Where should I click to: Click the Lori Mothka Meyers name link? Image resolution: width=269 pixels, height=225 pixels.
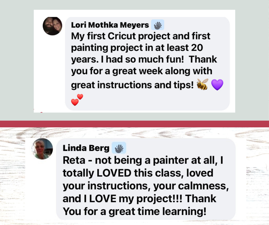110,25
